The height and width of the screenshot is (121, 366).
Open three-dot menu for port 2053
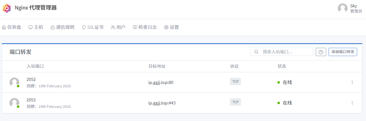click(352, 103)
